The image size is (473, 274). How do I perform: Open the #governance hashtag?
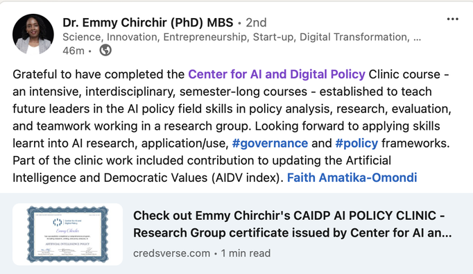(x=270, y=143)
